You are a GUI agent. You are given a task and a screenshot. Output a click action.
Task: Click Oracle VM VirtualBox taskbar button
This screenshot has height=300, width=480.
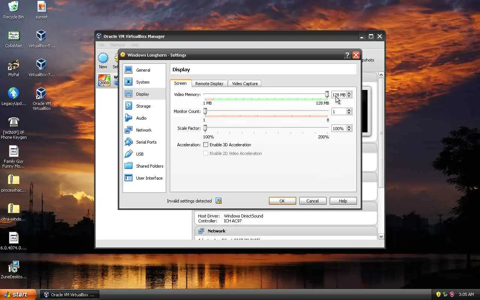(x=70, y=295)
